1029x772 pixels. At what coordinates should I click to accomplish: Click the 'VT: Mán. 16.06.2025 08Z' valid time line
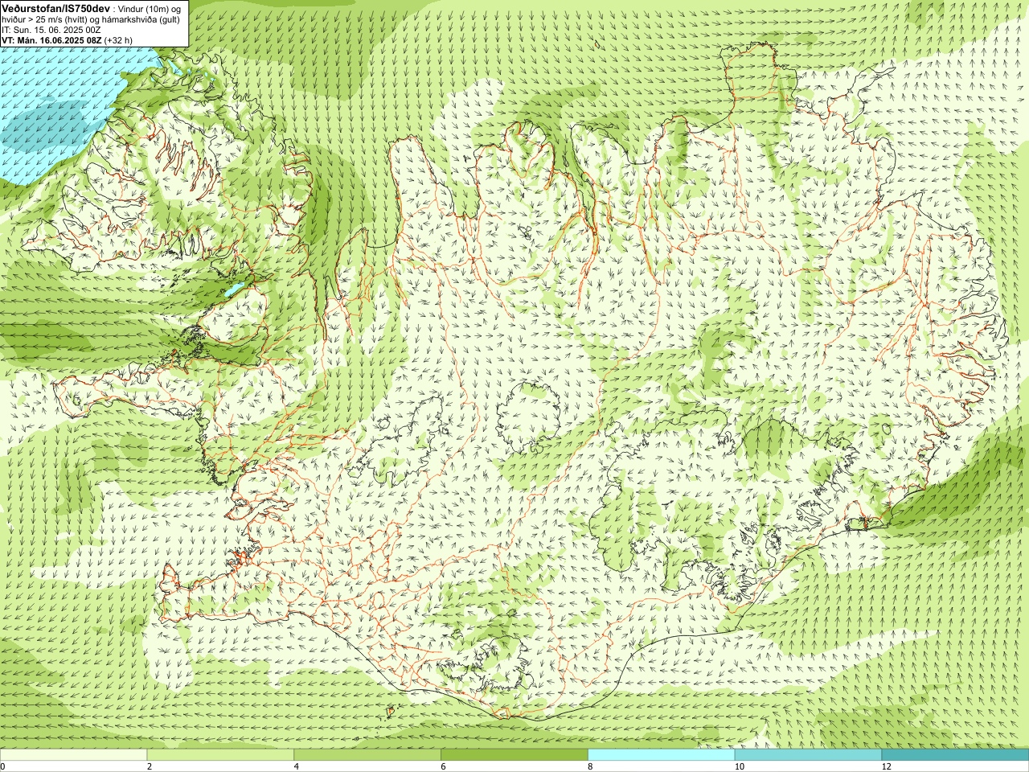tap(51, 39)
